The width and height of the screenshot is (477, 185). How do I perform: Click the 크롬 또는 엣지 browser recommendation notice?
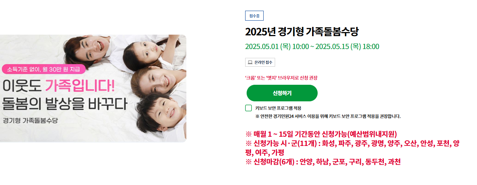[x=281, y=78]
